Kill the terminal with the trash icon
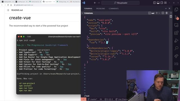This screenshot has width=180, height=101. 166,13
